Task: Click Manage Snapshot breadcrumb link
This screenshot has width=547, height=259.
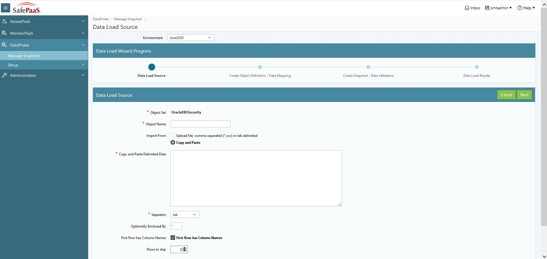Action: point(128,19)
